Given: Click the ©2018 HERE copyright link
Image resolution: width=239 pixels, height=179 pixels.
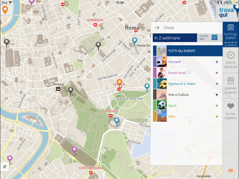Looking at the screenshot, I should click(203, 176).
